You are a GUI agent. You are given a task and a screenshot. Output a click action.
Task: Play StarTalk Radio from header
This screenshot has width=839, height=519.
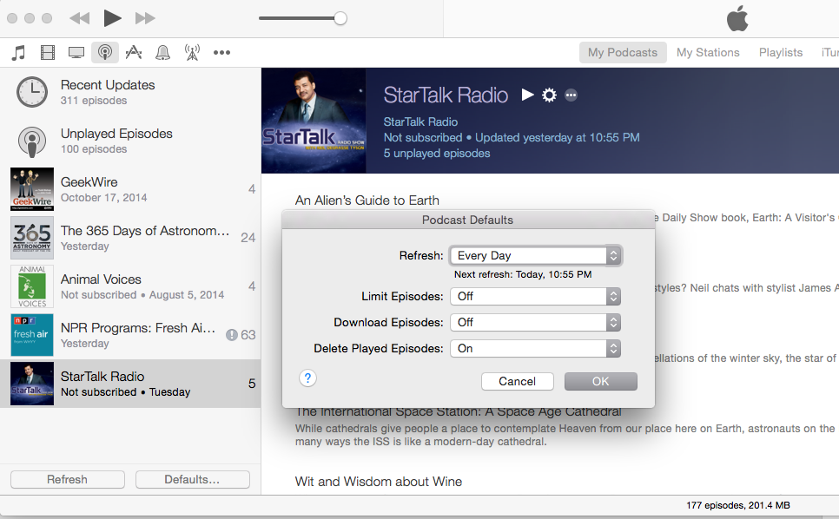point(527,95)
